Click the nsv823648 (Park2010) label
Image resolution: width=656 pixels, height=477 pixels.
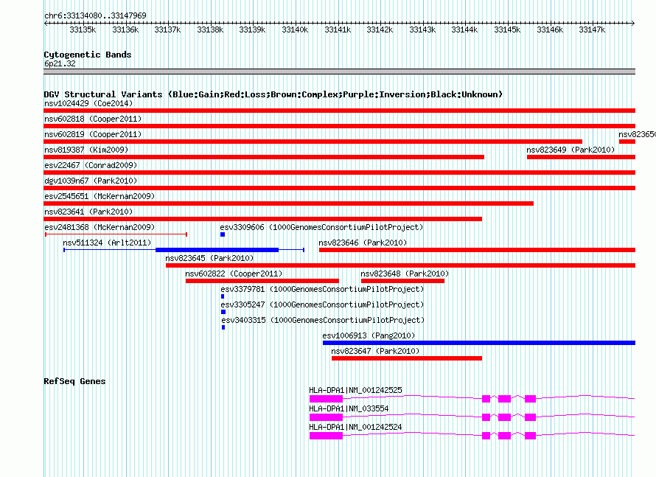coord(405,274)
